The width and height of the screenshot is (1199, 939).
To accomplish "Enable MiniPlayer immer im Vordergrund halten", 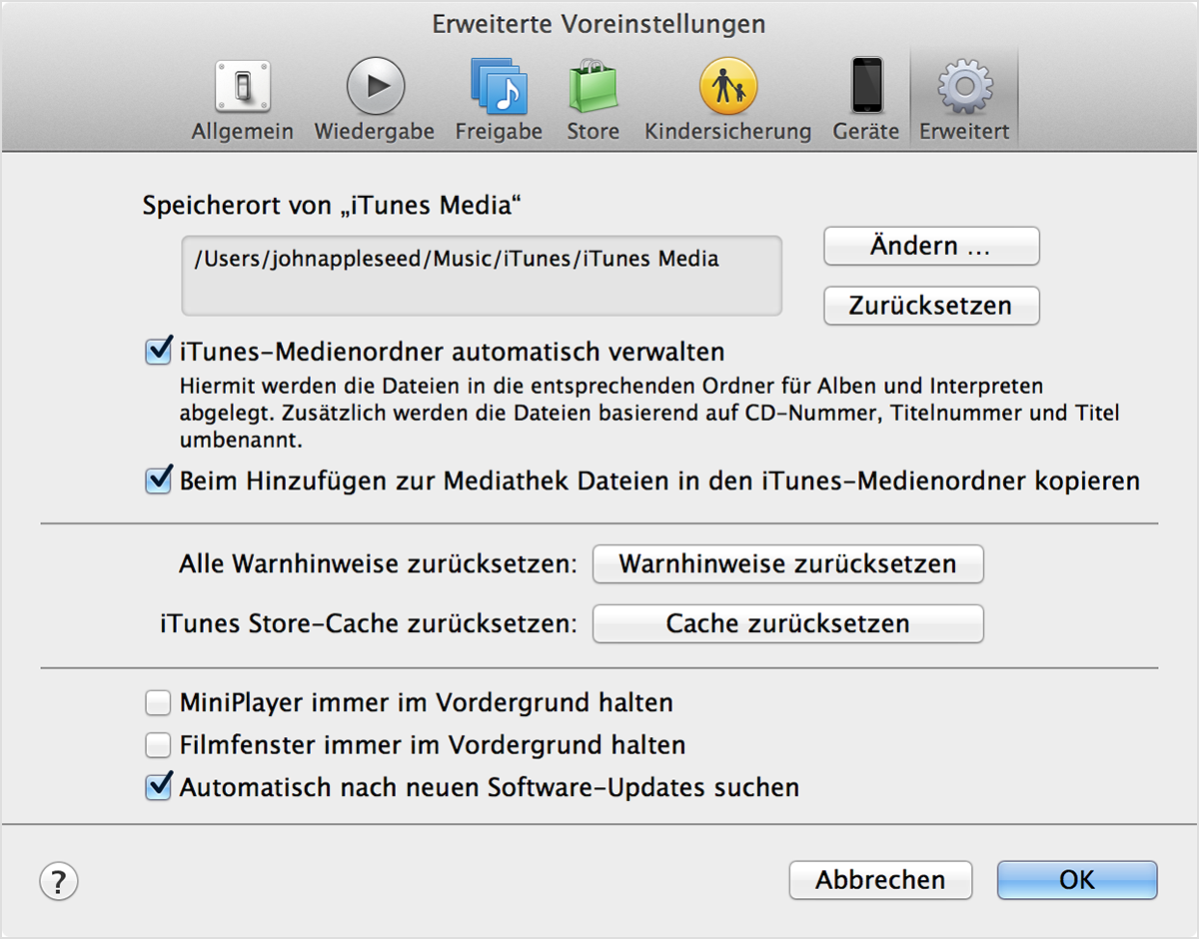I will click(x=159, y=703).
